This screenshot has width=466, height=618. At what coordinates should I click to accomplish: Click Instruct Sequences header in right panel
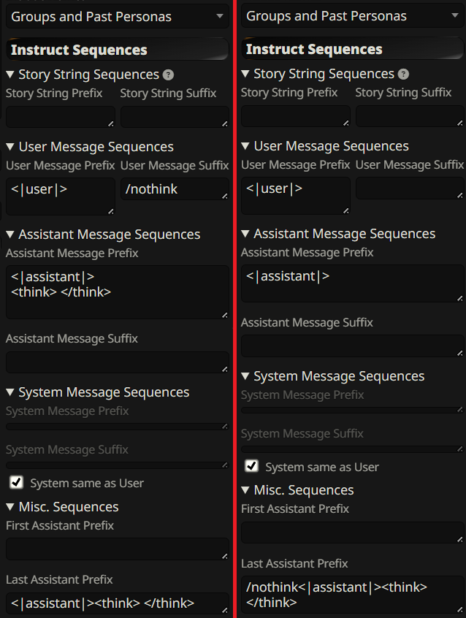click(x=314, y=50)
